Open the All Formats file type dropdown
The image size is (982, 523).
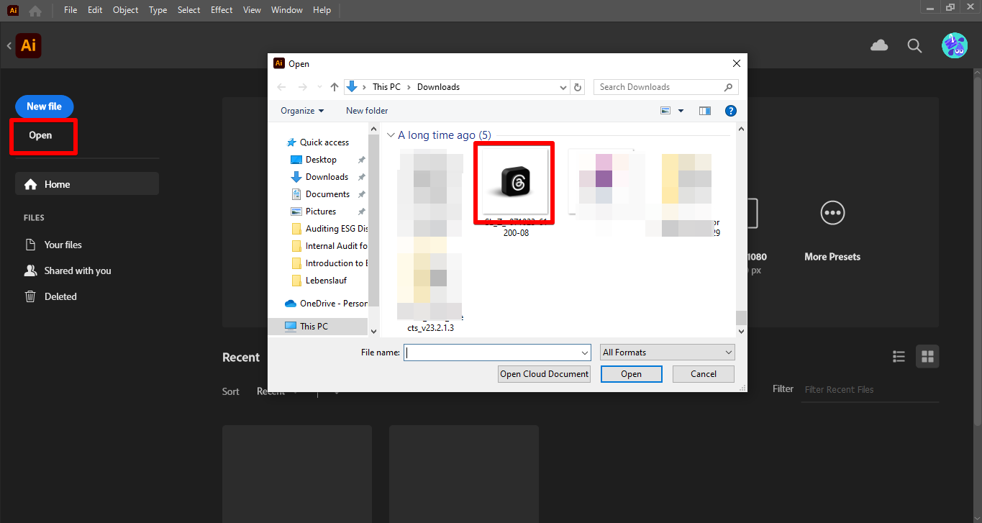[667, 352]
